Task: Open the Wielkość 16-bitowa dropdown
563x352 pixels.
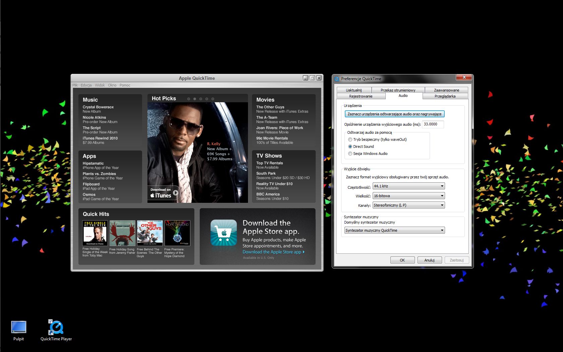Action: click(x=409, y=196)
